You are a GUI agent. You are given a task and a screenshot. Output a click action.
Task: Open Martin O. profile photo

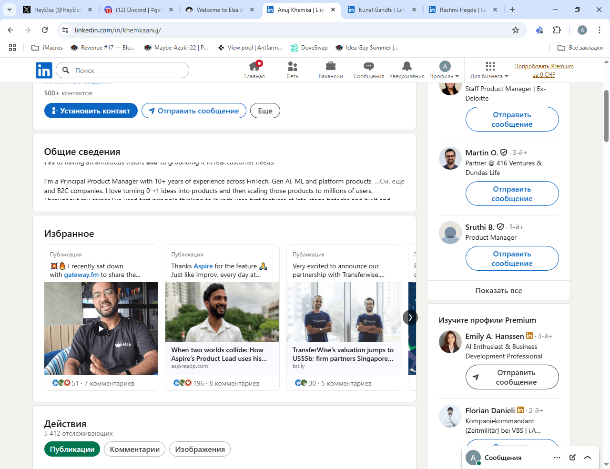(x=450, y=158)
